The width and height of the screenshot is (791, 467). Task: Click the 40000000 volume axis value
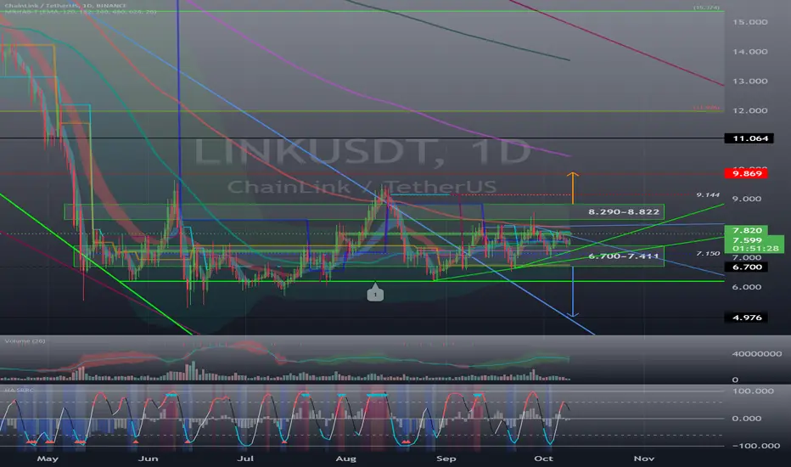coord(757,354)
